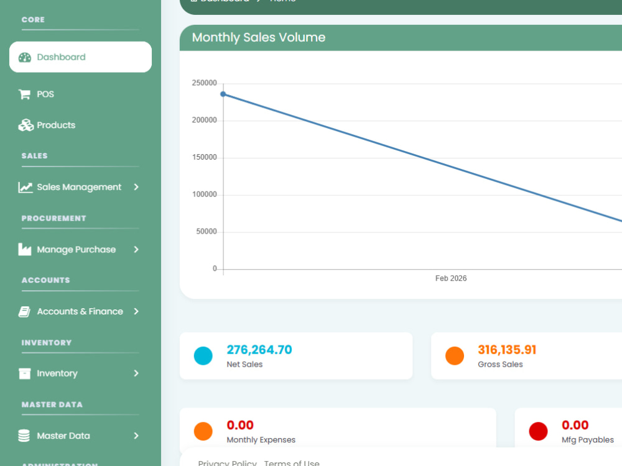Expand the Inventory chevron
622x466 pixels.
[x=136, y=373]
